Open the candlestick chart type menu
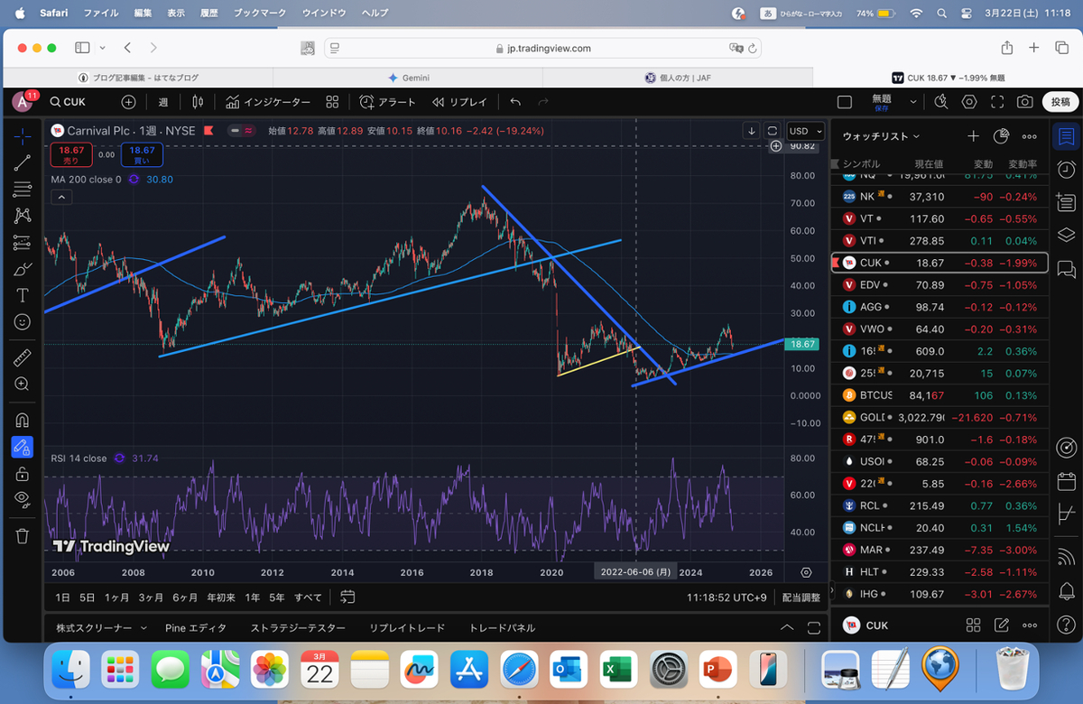The height and width of the screenshot is (704, 1083). 199,102
